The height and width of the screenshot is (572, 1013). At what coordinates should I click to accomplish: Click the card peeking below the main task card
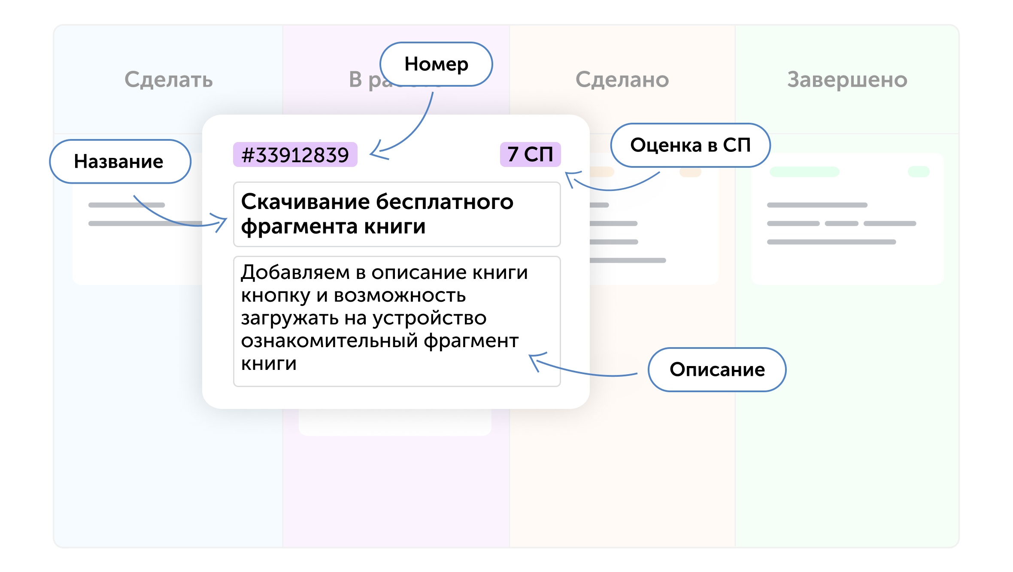click(395, 423)
